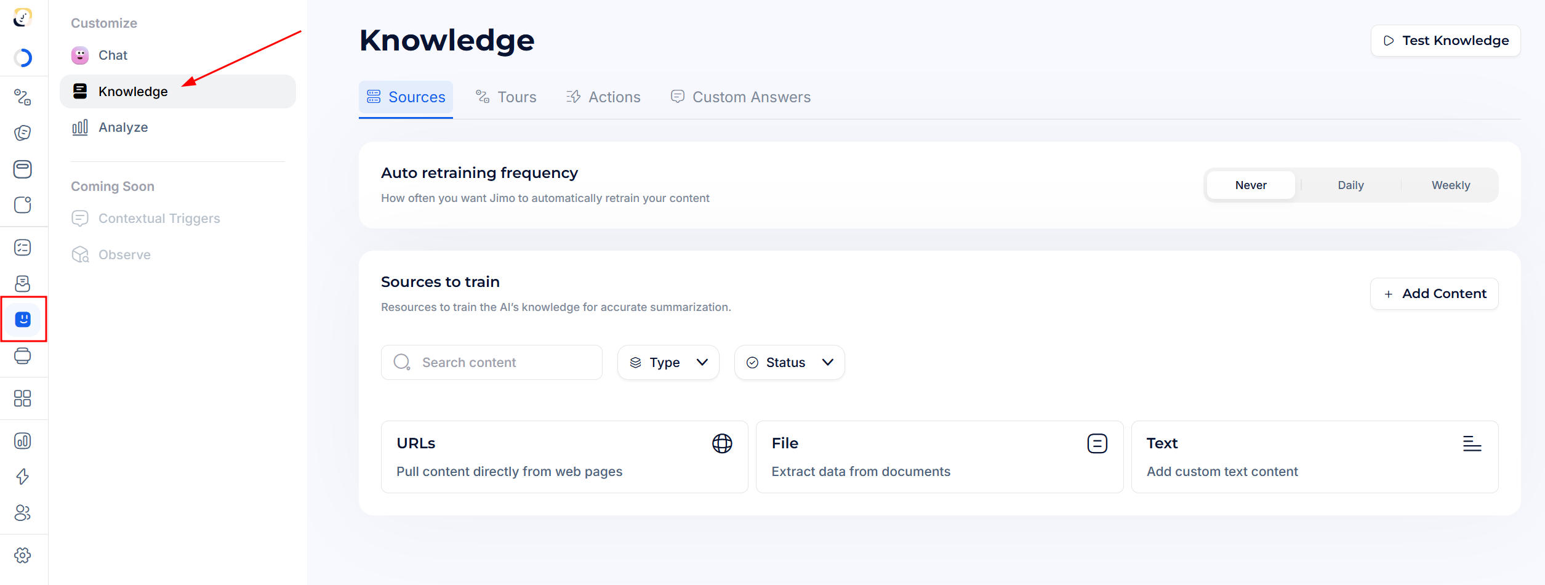Viewport: 1545px width, 585px height.
Task: Expand the Type filter dropdown
Action: pos(668,363)
